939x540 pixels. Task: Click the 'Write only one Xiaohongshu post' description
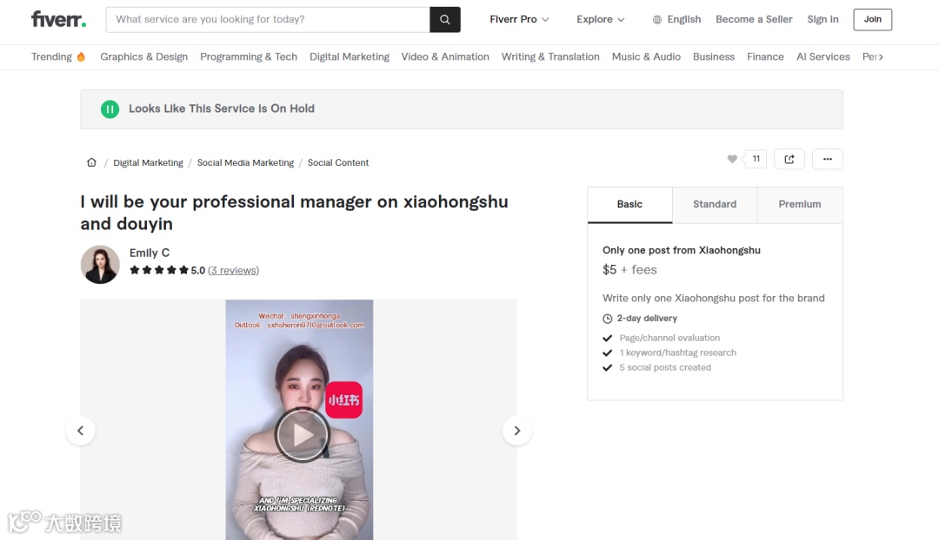pyautogui.click(x=713, y=298)
